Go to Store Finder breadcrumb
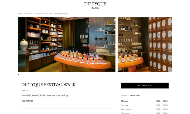 coord(28,14)
